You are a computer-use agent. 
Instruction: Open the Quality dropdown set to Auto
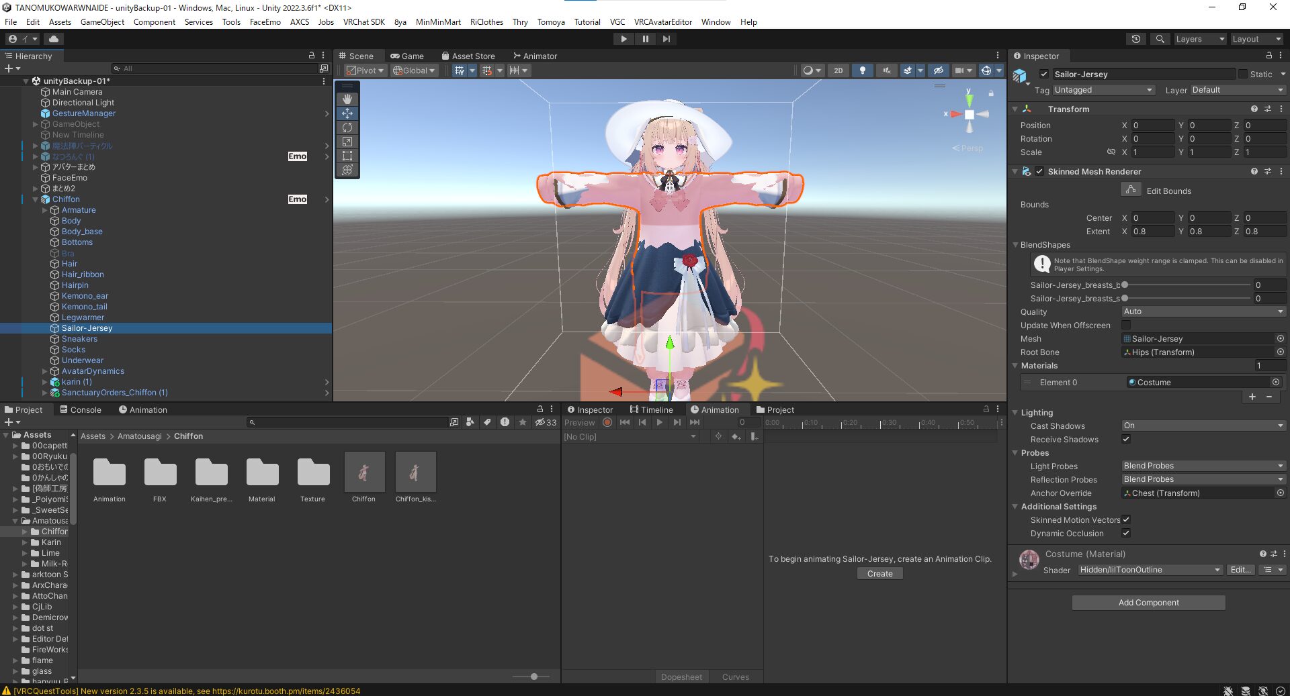1202,311
